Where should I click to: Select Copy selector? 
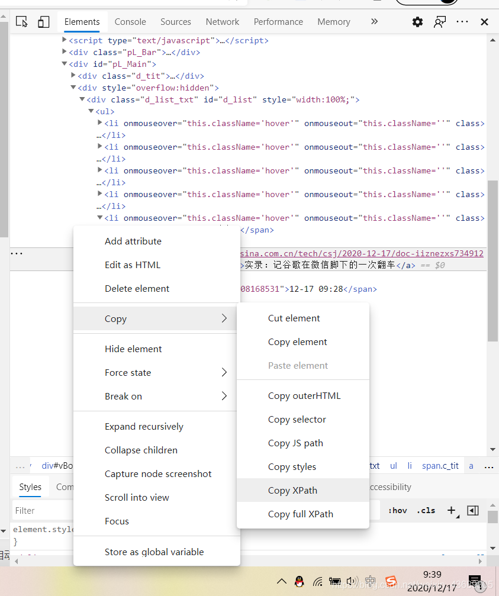click(x=303, y=419)
